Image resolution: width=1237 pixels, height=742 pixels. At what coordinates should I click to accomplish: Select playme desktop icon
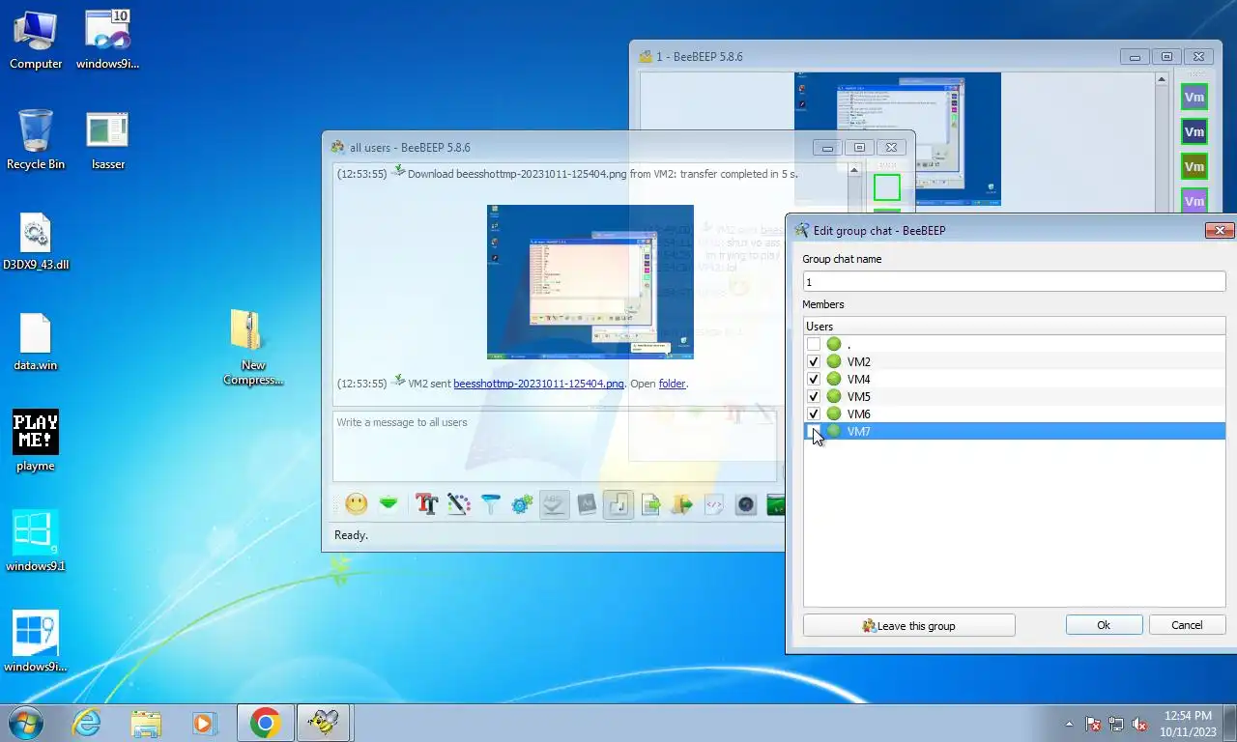[36, 442]
